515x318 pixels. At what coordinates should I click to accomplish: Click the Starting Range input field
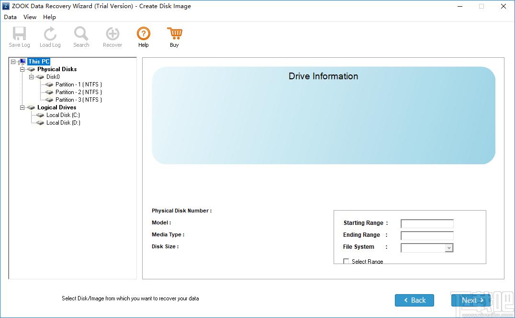tap(427, 223)
